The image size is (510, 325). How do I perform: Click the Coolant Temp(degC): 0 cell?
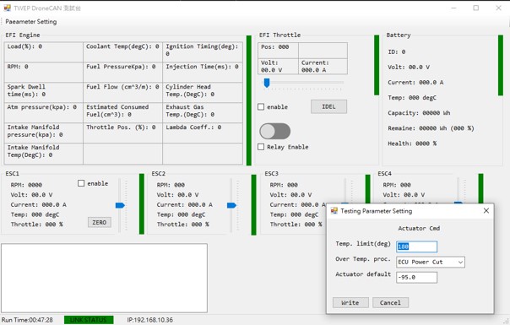[122, 52]
